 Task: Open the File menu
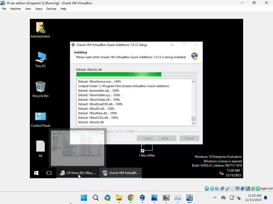pos(4,9)
